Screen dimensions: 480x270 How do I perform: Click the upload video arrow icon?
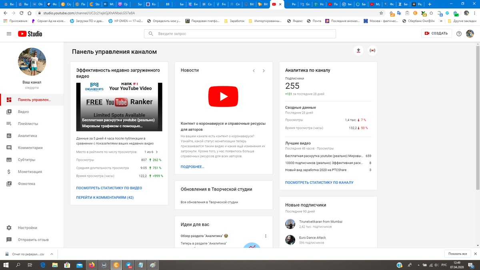click(x=358, y=50)
